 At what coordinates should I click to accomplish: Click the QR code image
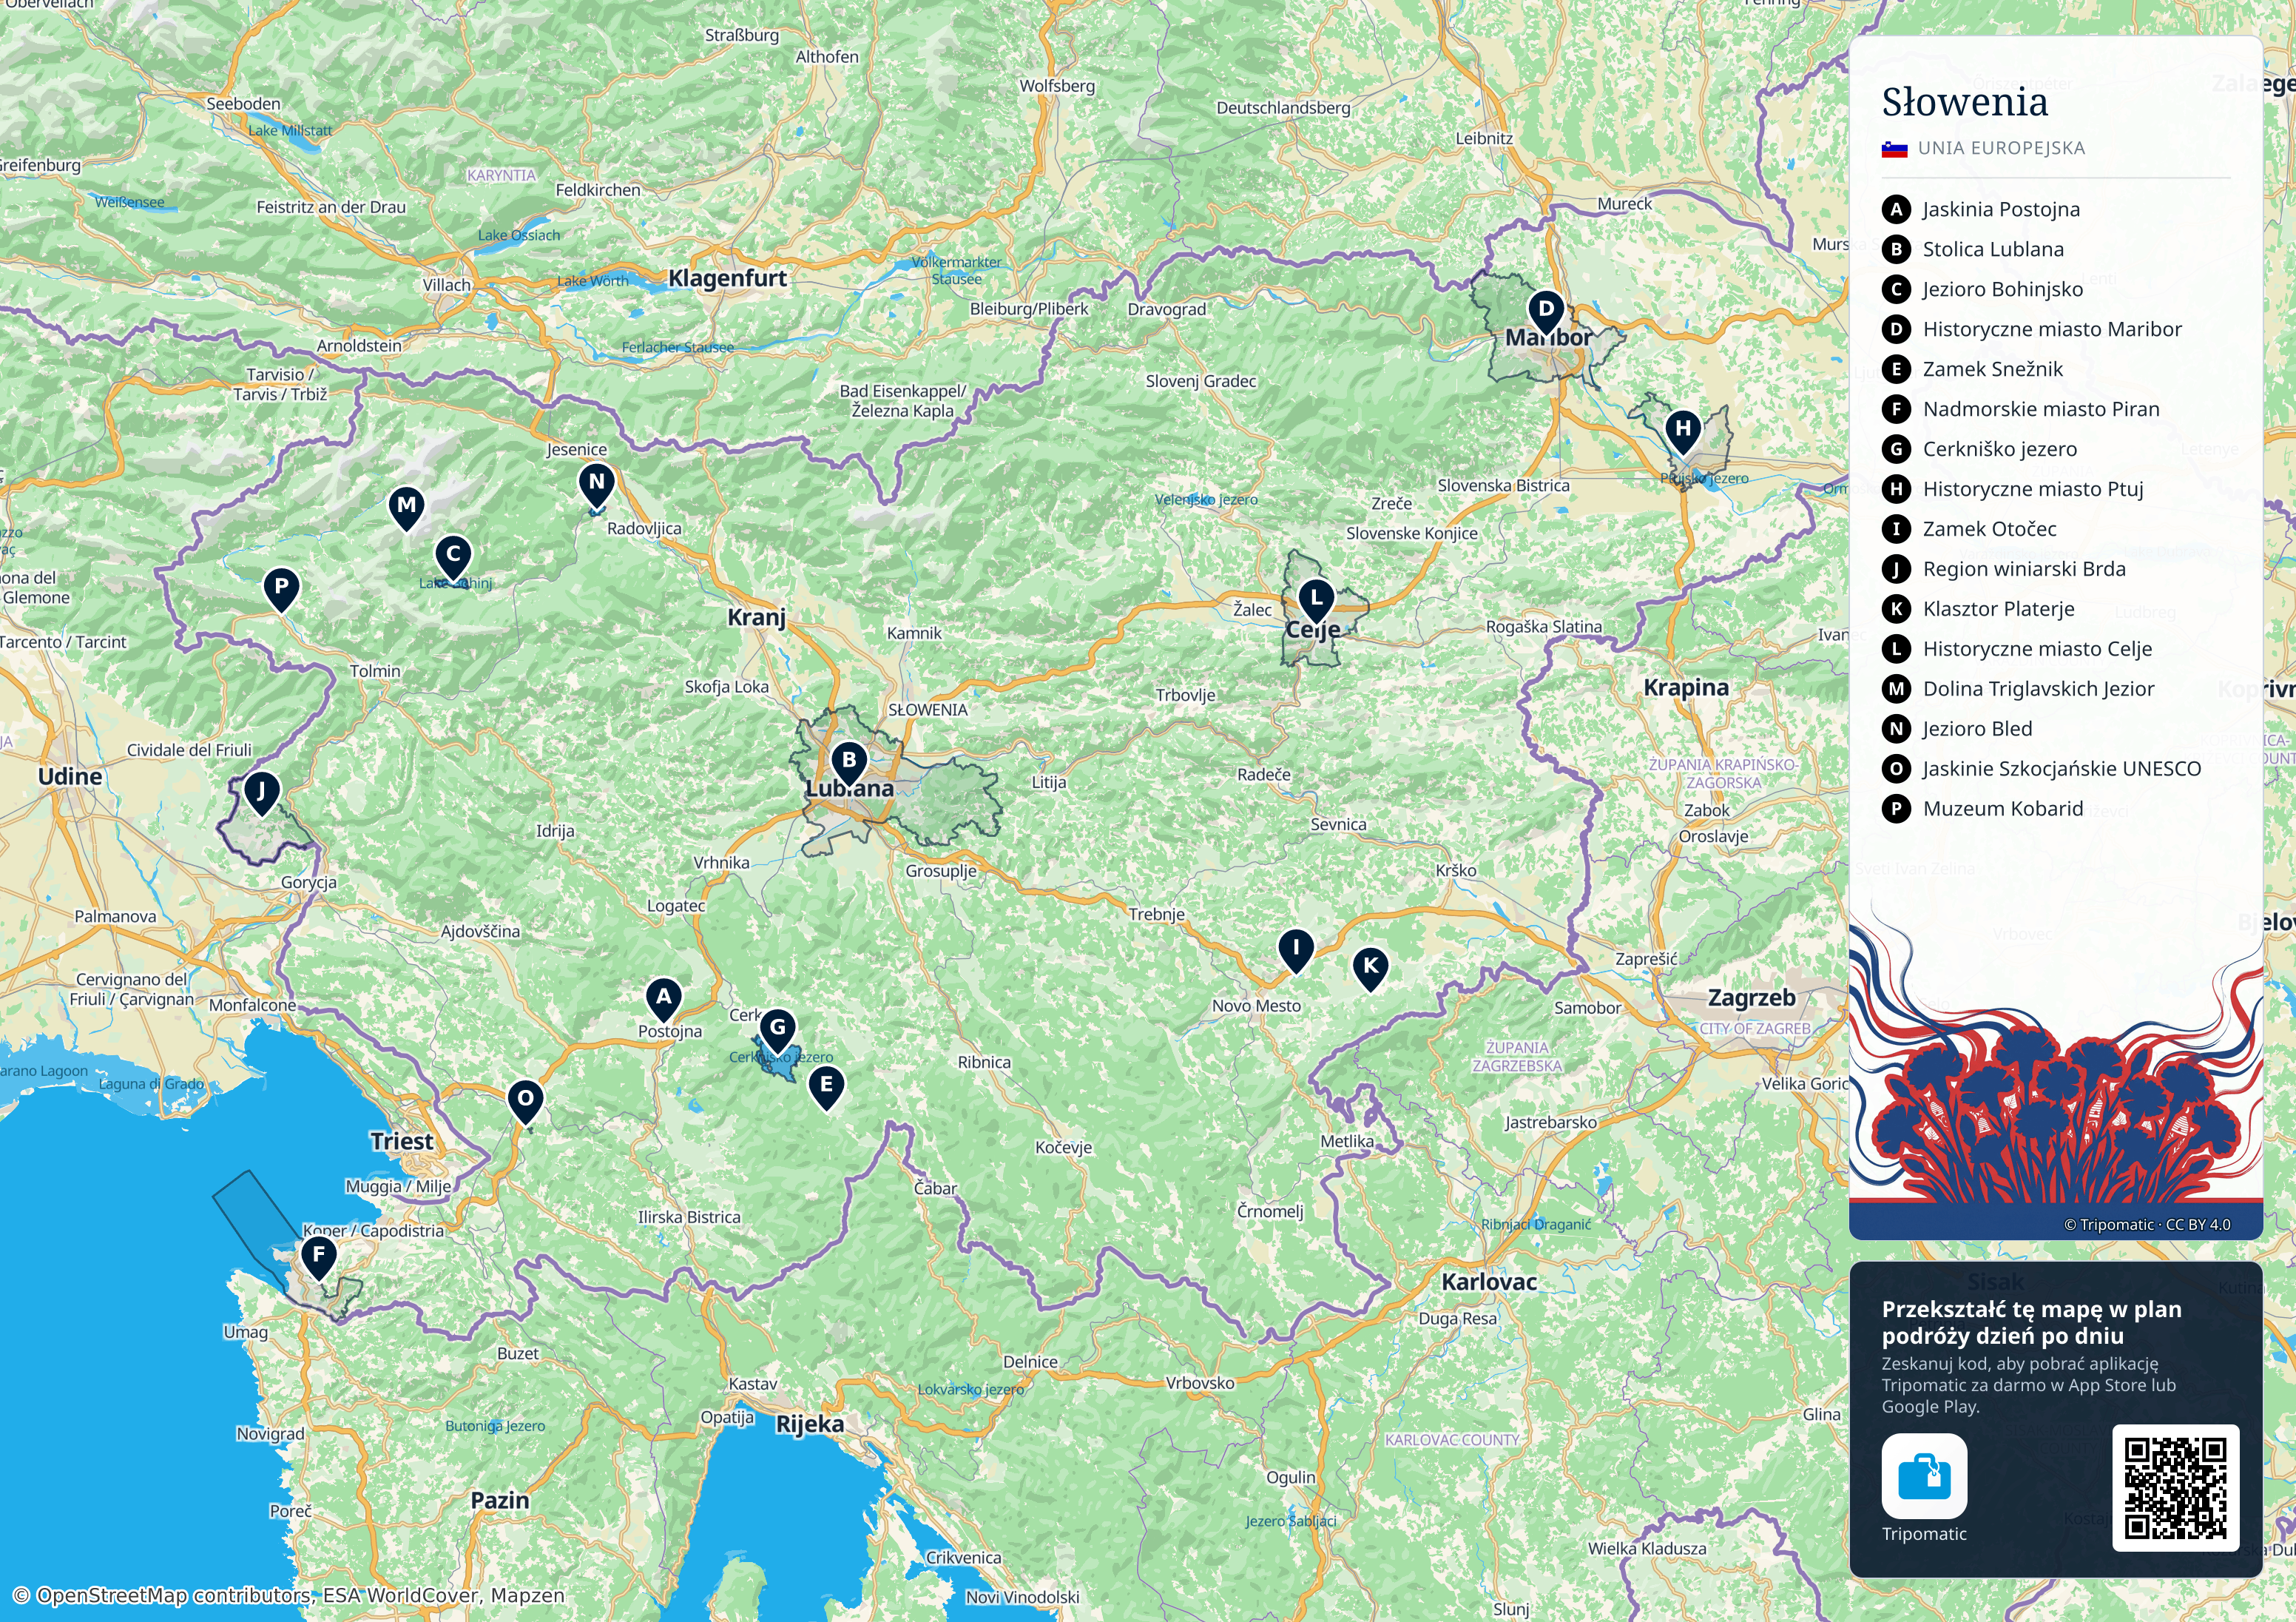2175,1488
